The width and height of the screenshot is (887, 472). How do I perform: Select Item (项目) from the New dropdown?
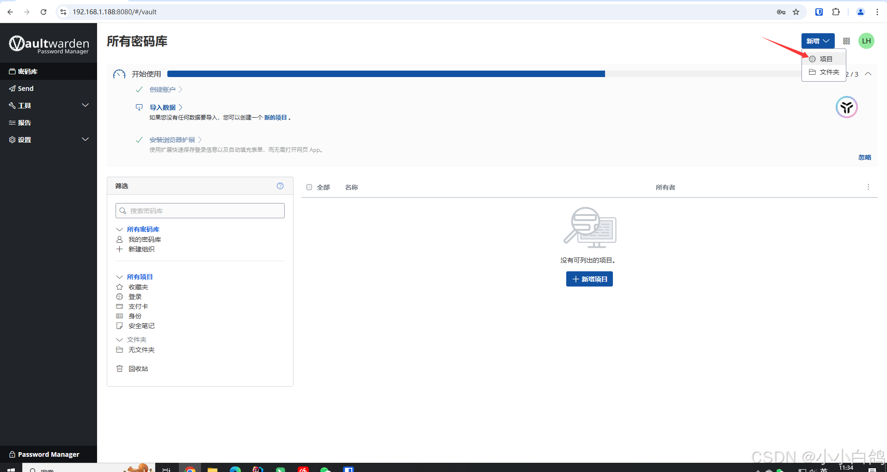(826, 59)
